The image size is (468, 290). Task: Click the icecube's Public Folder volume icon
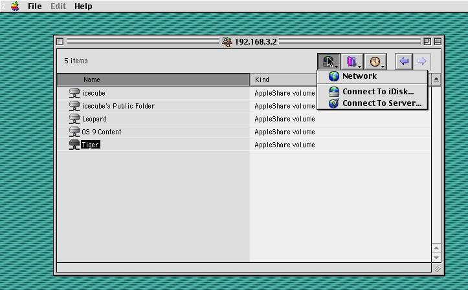tap(74, 106)
